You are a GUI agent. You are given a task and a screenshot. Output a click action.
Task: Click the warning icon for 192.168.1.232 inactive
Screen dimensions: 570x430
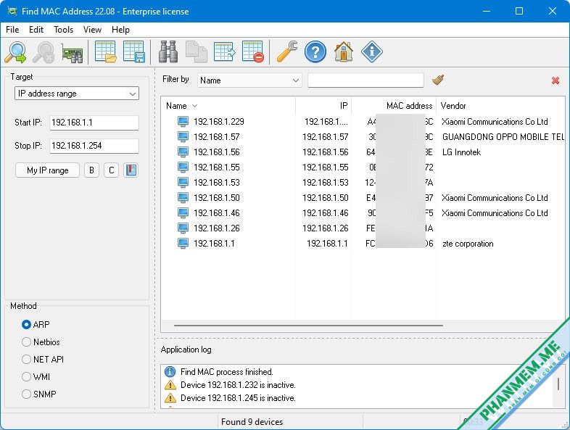(x=170, y=384)
